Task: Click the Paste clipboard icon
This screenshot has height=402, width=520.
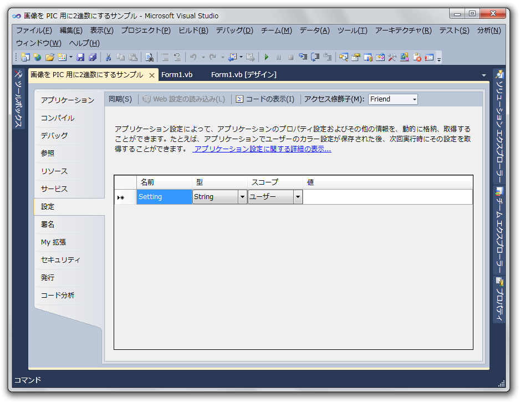Action: (x=133, y=57)
